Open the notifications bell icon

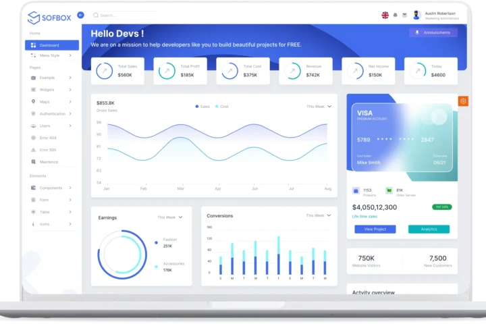pos(396,15)
